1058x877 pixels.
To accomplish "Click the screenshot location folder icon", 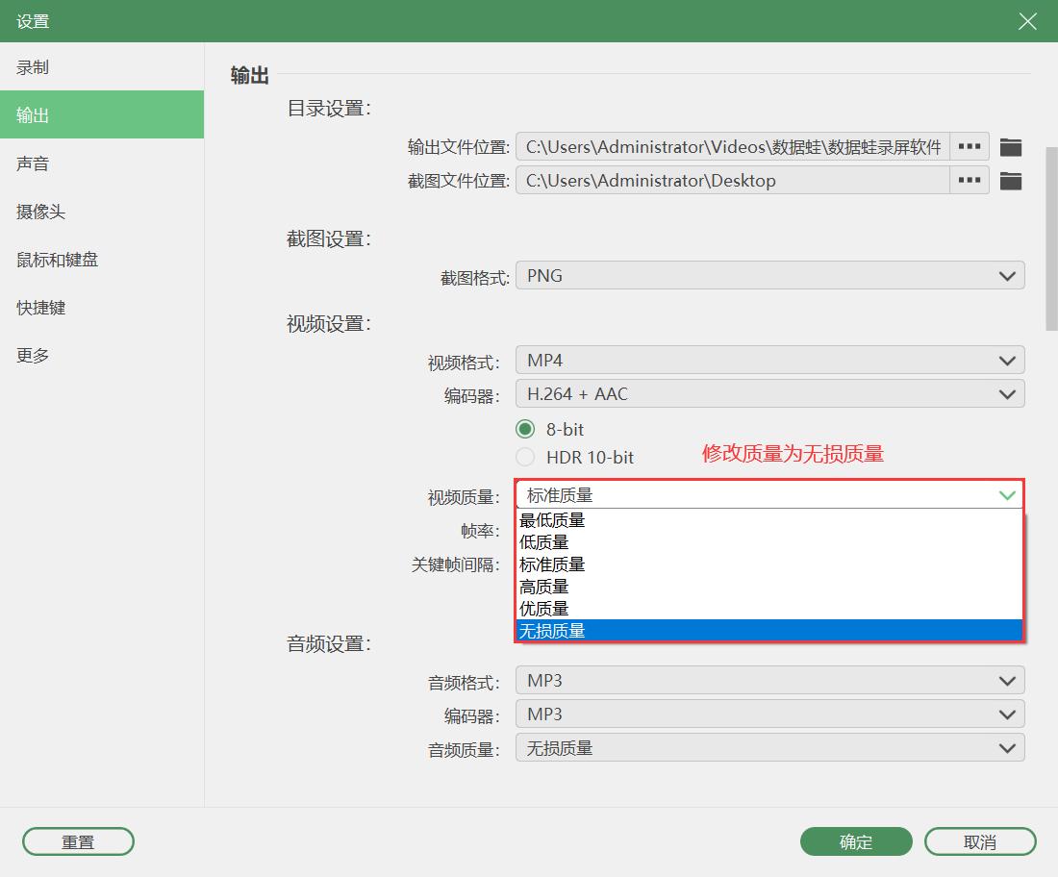I will pyautogui.click(x=1011, y=180).
